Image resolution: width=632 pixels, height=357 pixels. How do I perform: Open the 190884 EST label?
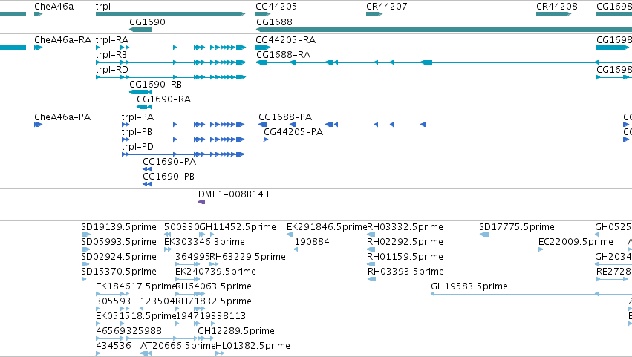(312, 242)
